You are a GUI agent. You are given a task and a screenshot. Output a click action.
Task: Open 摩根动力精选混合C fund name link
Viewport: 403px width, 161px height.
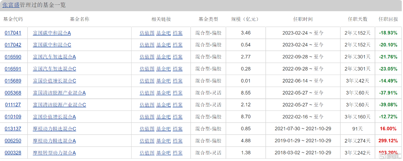click(54, 129)
